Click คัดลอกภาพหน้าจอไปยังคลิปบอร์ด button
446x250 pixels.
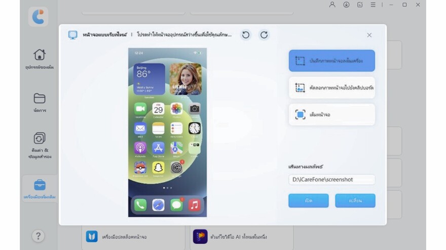331,87
